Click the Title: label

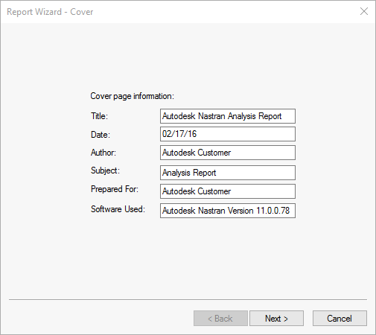99,116
